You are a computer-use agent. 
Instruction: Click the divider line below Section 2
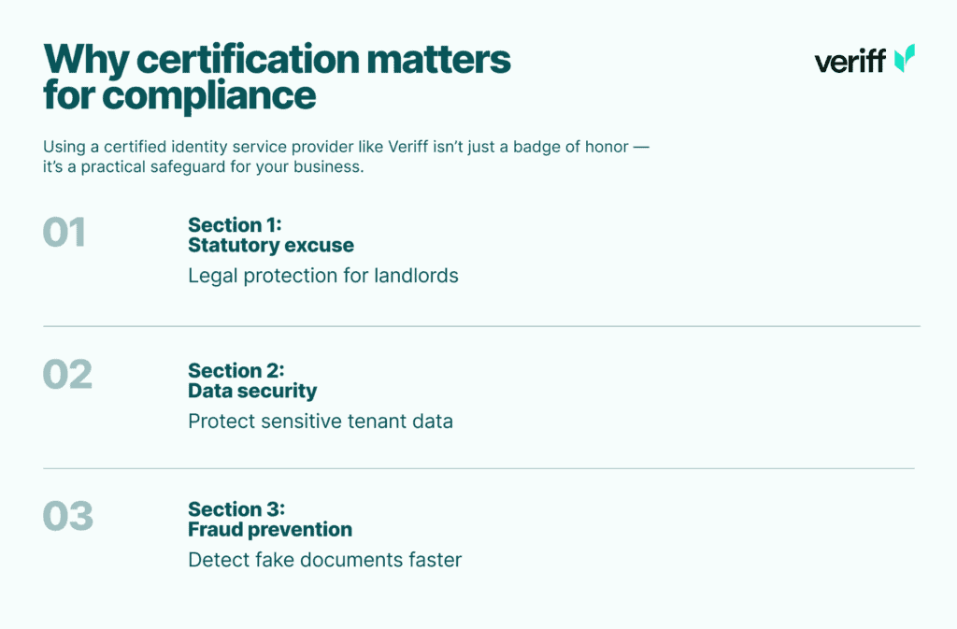[478, 468]
